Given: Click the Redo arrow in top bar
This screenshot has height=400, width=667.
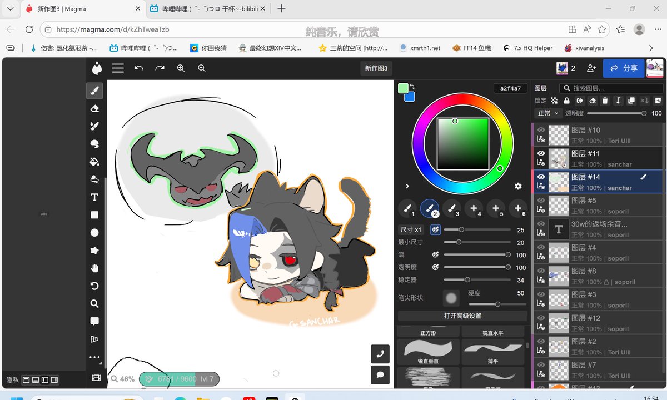Looking at the screenshot, I should click(160, 68).
